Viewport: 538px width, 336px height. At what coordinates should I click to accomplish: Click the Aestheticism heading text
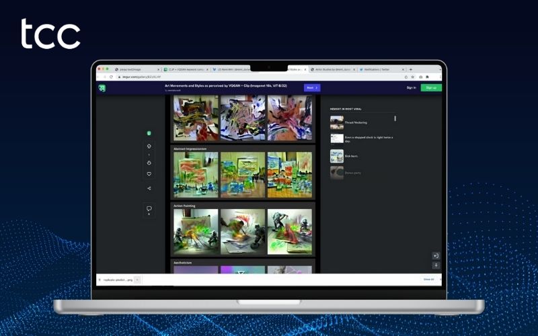click(182, 263)
